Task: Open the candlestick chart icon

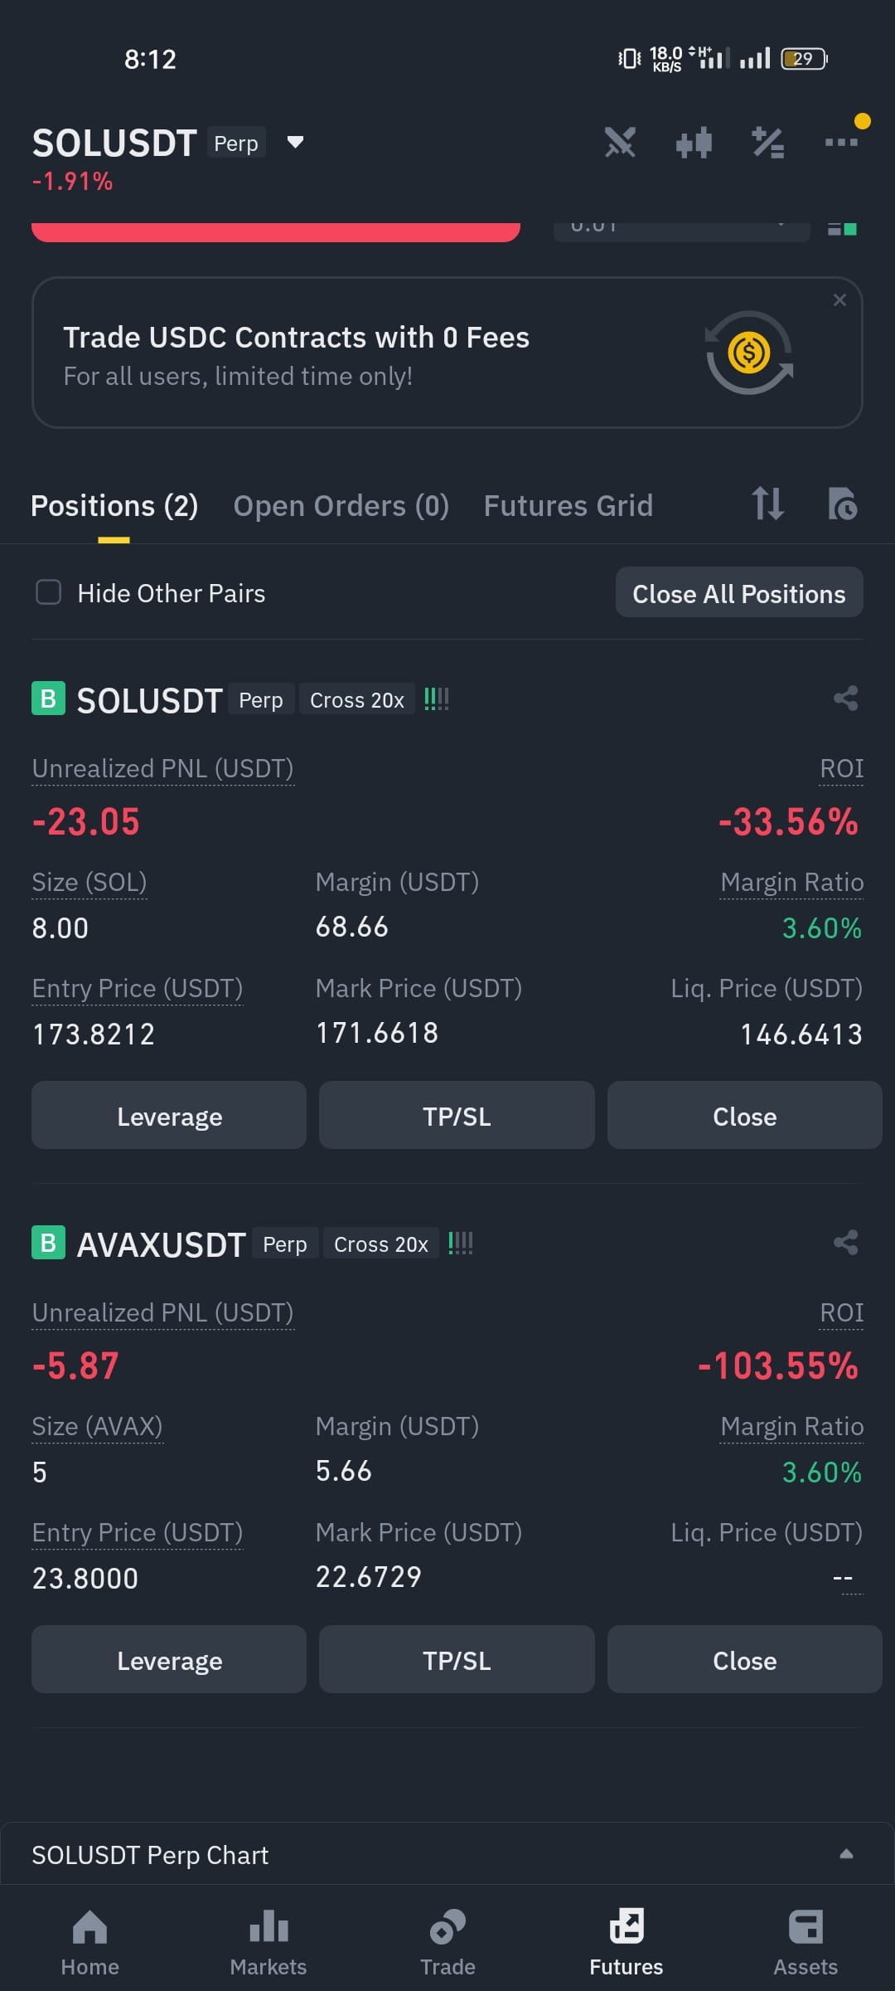Action: click(694, 143)
